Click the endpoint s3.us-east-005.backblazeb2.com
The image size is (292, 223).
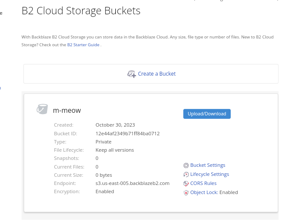pos(133,183)
